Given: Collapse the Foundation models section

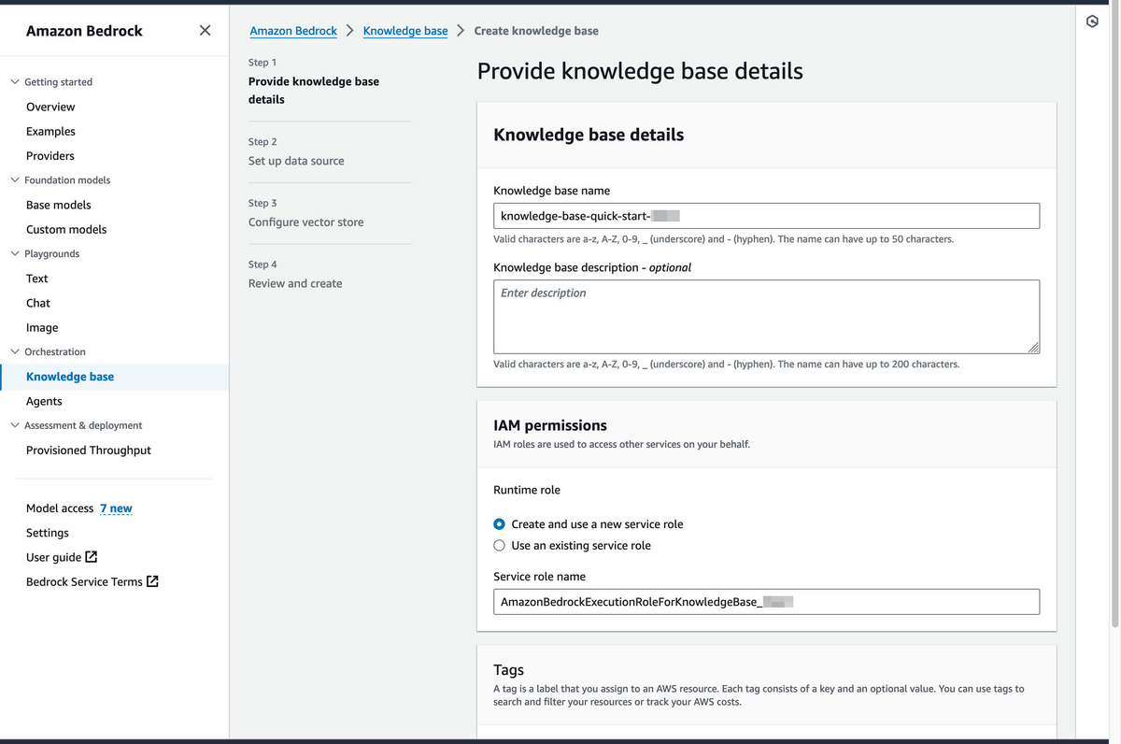Looking at the screenshot, I should coord(14,180).
